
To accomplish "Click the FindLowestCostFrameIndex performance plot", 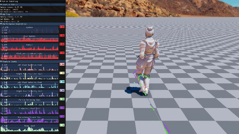I will click(29, 56).
